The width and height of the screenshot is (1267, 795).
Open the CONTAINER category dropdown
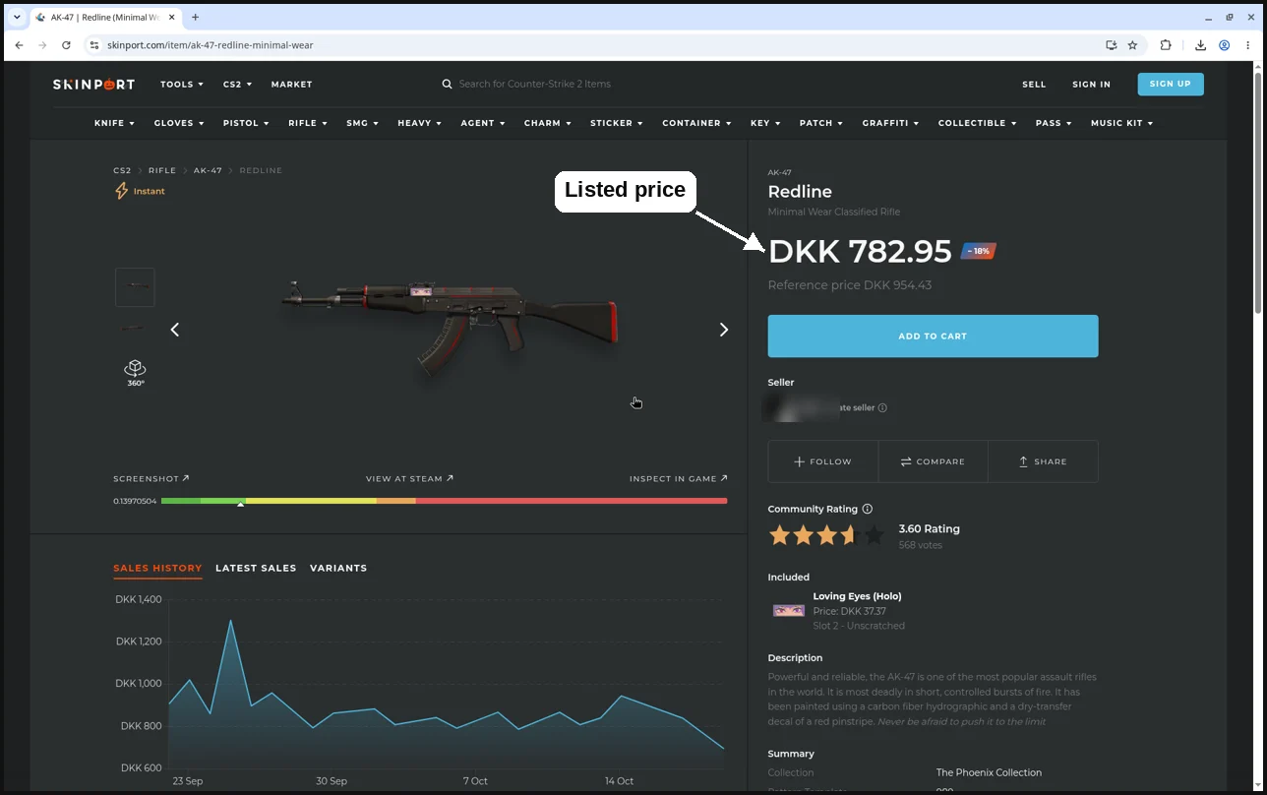696,123
